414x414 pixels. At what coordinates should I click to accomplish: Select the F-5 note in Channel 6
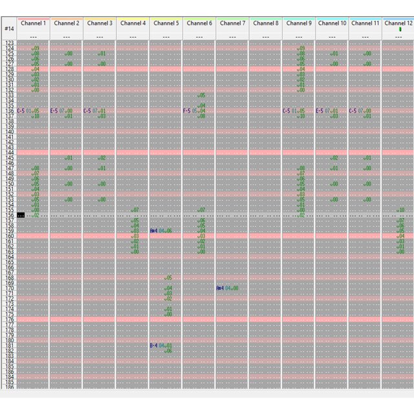(187, 111)
